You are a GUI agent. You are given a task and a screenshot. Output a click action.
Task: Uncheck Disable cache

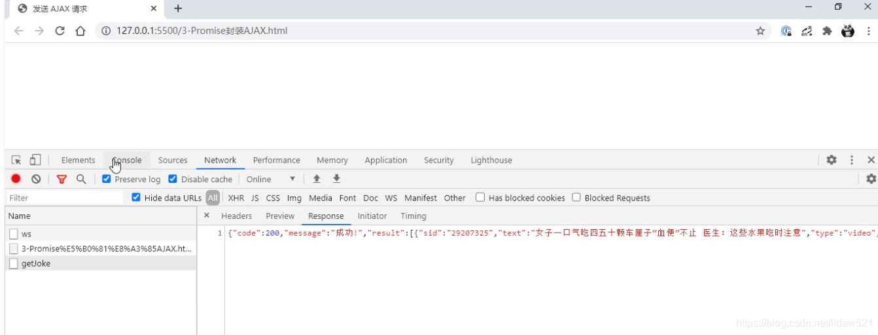click(x=173, y=179)
